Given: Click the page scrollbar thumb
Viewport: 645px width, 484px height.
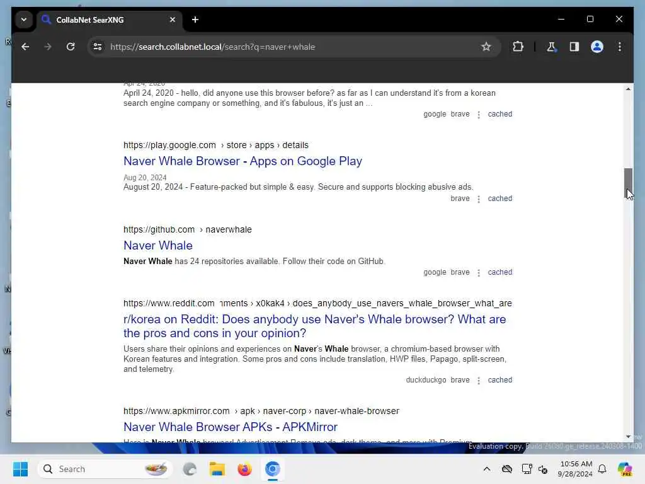Looking at the screenshot, I should pos(628,183).
